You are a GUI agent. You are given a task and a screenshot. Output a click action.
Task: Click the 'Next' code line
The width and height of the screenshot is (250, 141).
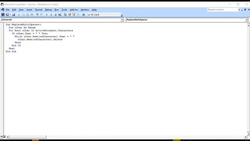(12, 49)
